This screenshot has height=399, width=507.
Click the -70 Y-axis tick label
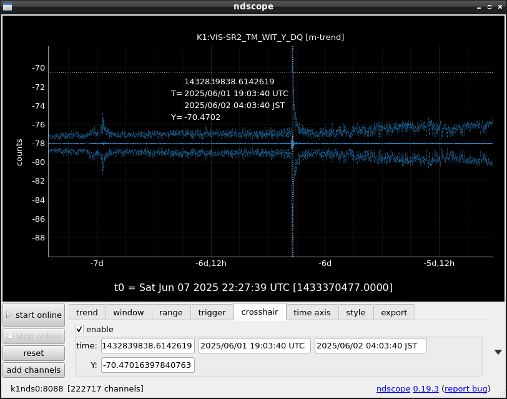pos(39,68)
